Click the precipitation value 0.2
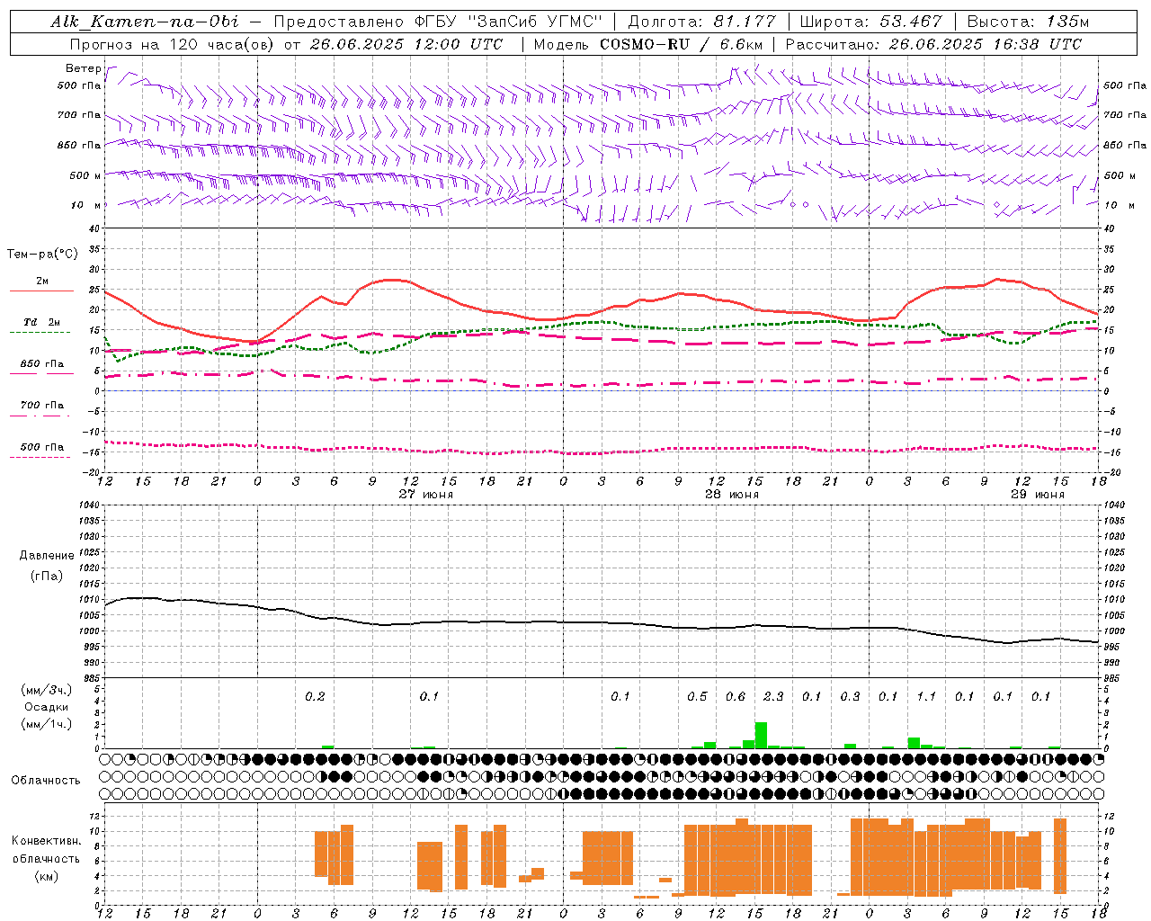 click(315, 696)
